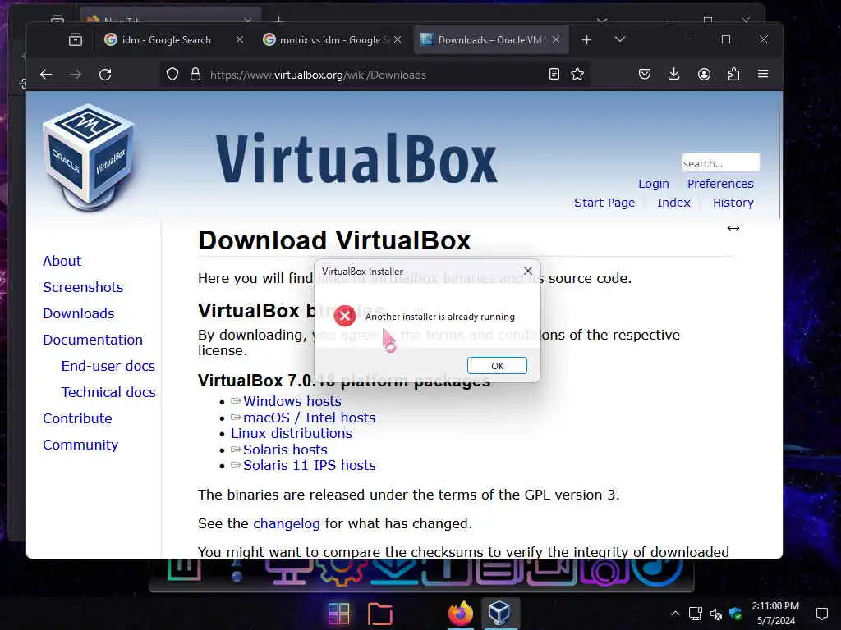Click the VirtualBox cube logo

coord(89,158)
